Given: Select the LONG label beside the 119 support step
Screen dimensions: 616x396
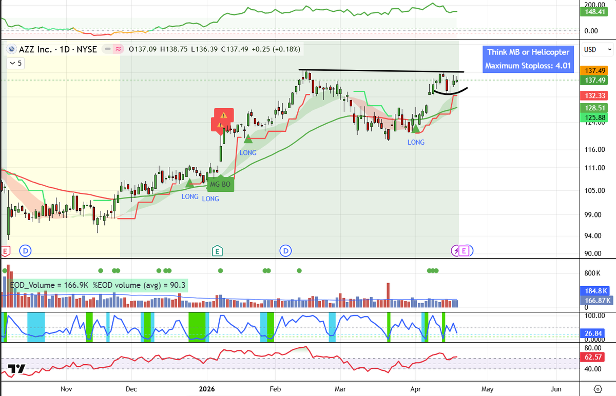Looking at the screenshot, I should click(x=248, y=153).
